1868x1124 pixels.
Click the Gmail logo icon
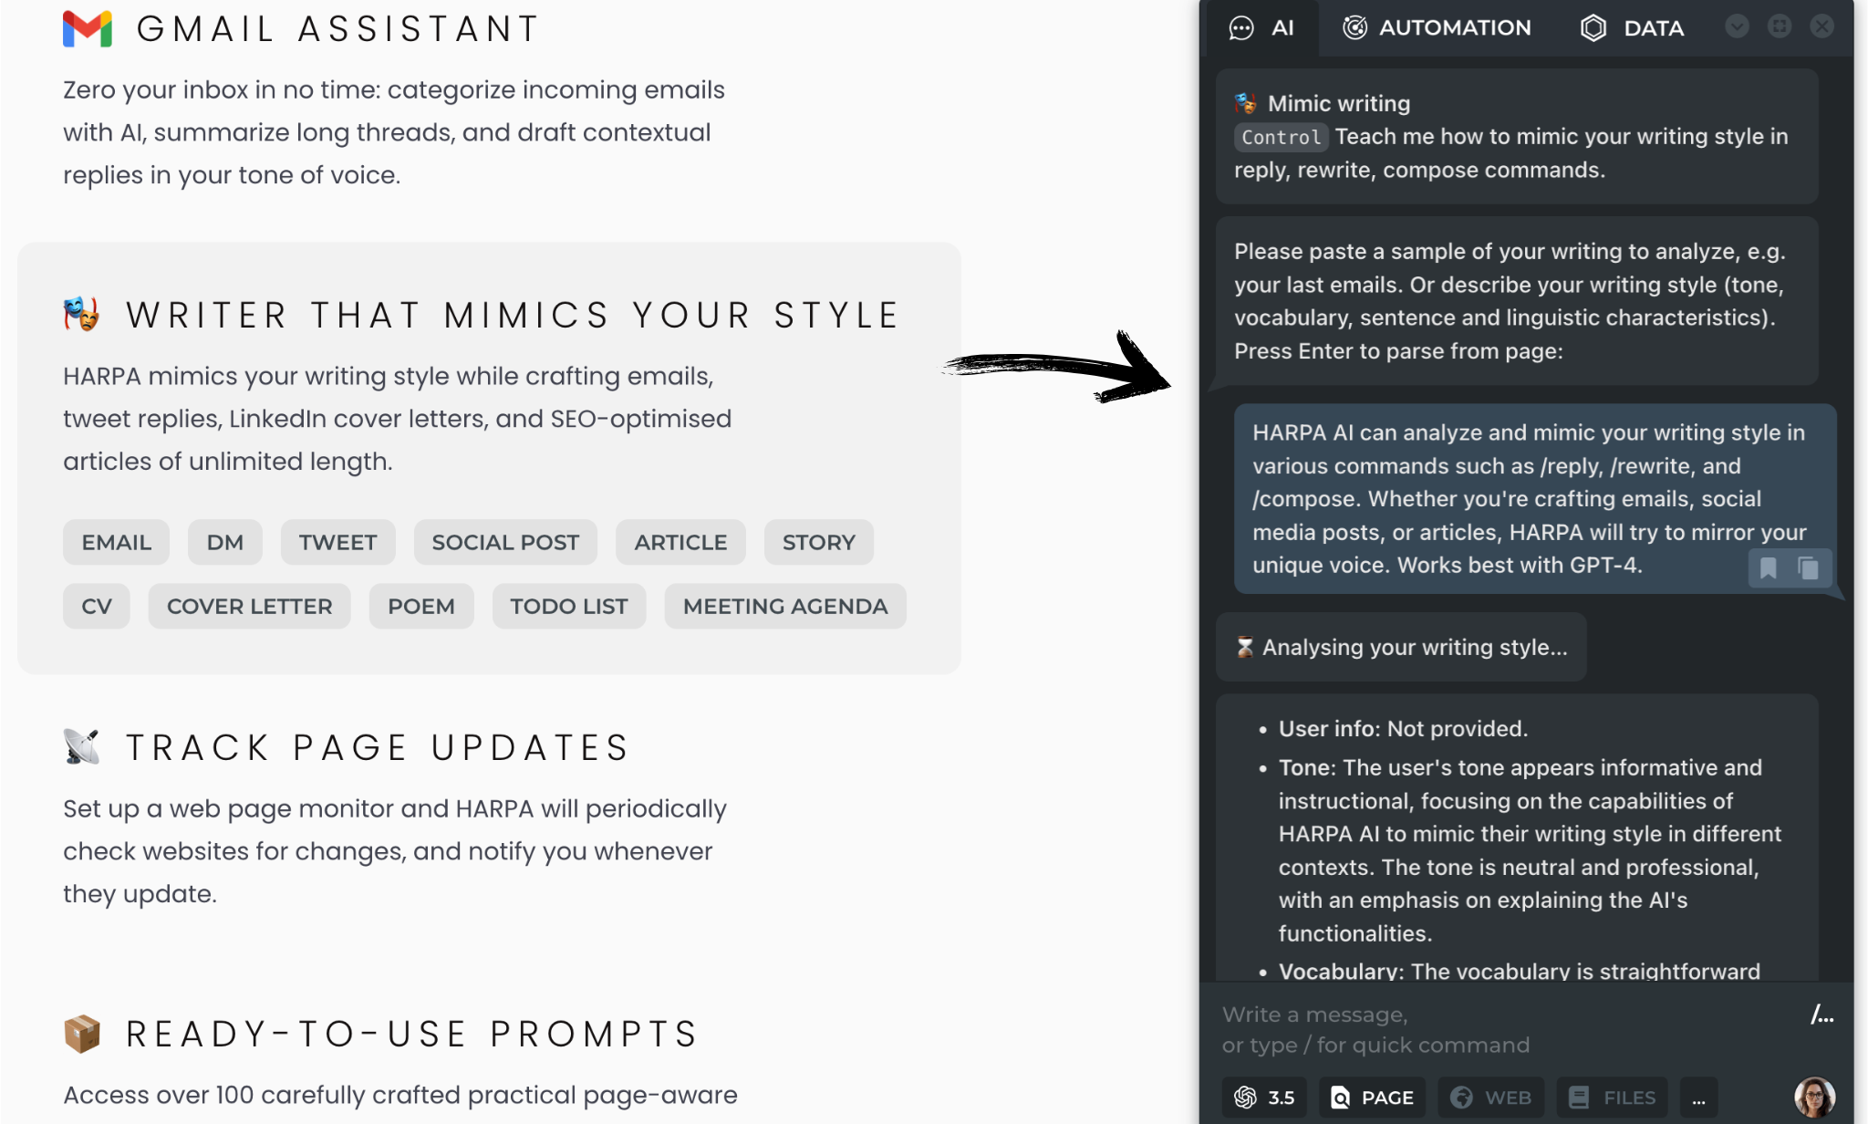[88, 28]
